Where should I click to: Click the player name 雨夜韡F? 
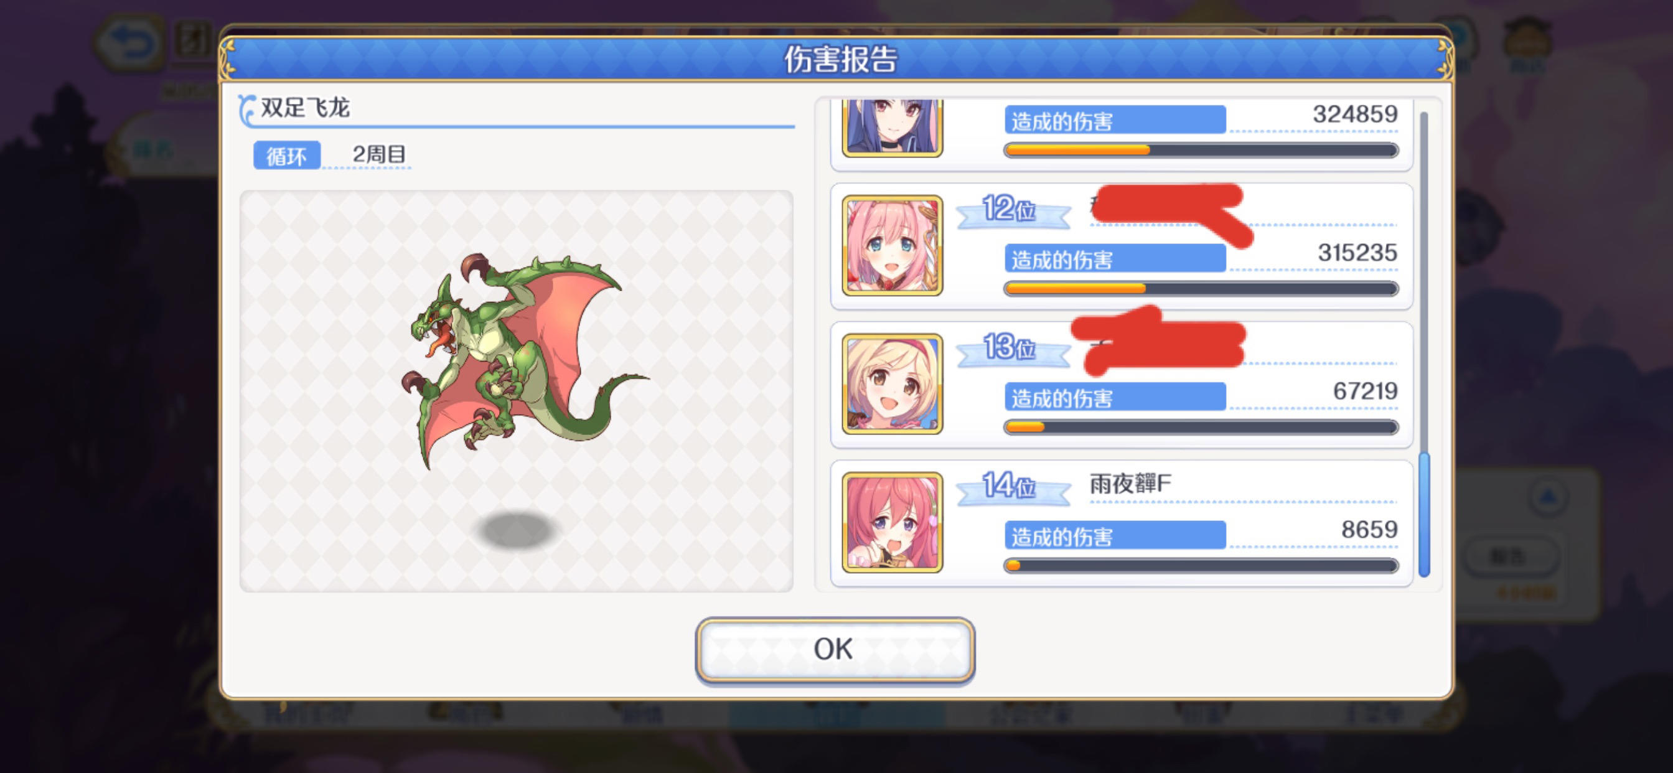click(x=1130, y=484)
